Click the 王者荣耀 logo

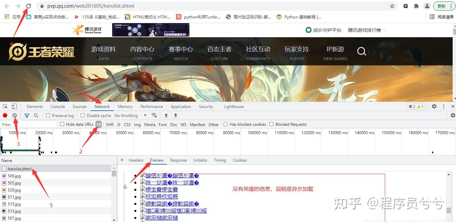[x=41, y=52]
